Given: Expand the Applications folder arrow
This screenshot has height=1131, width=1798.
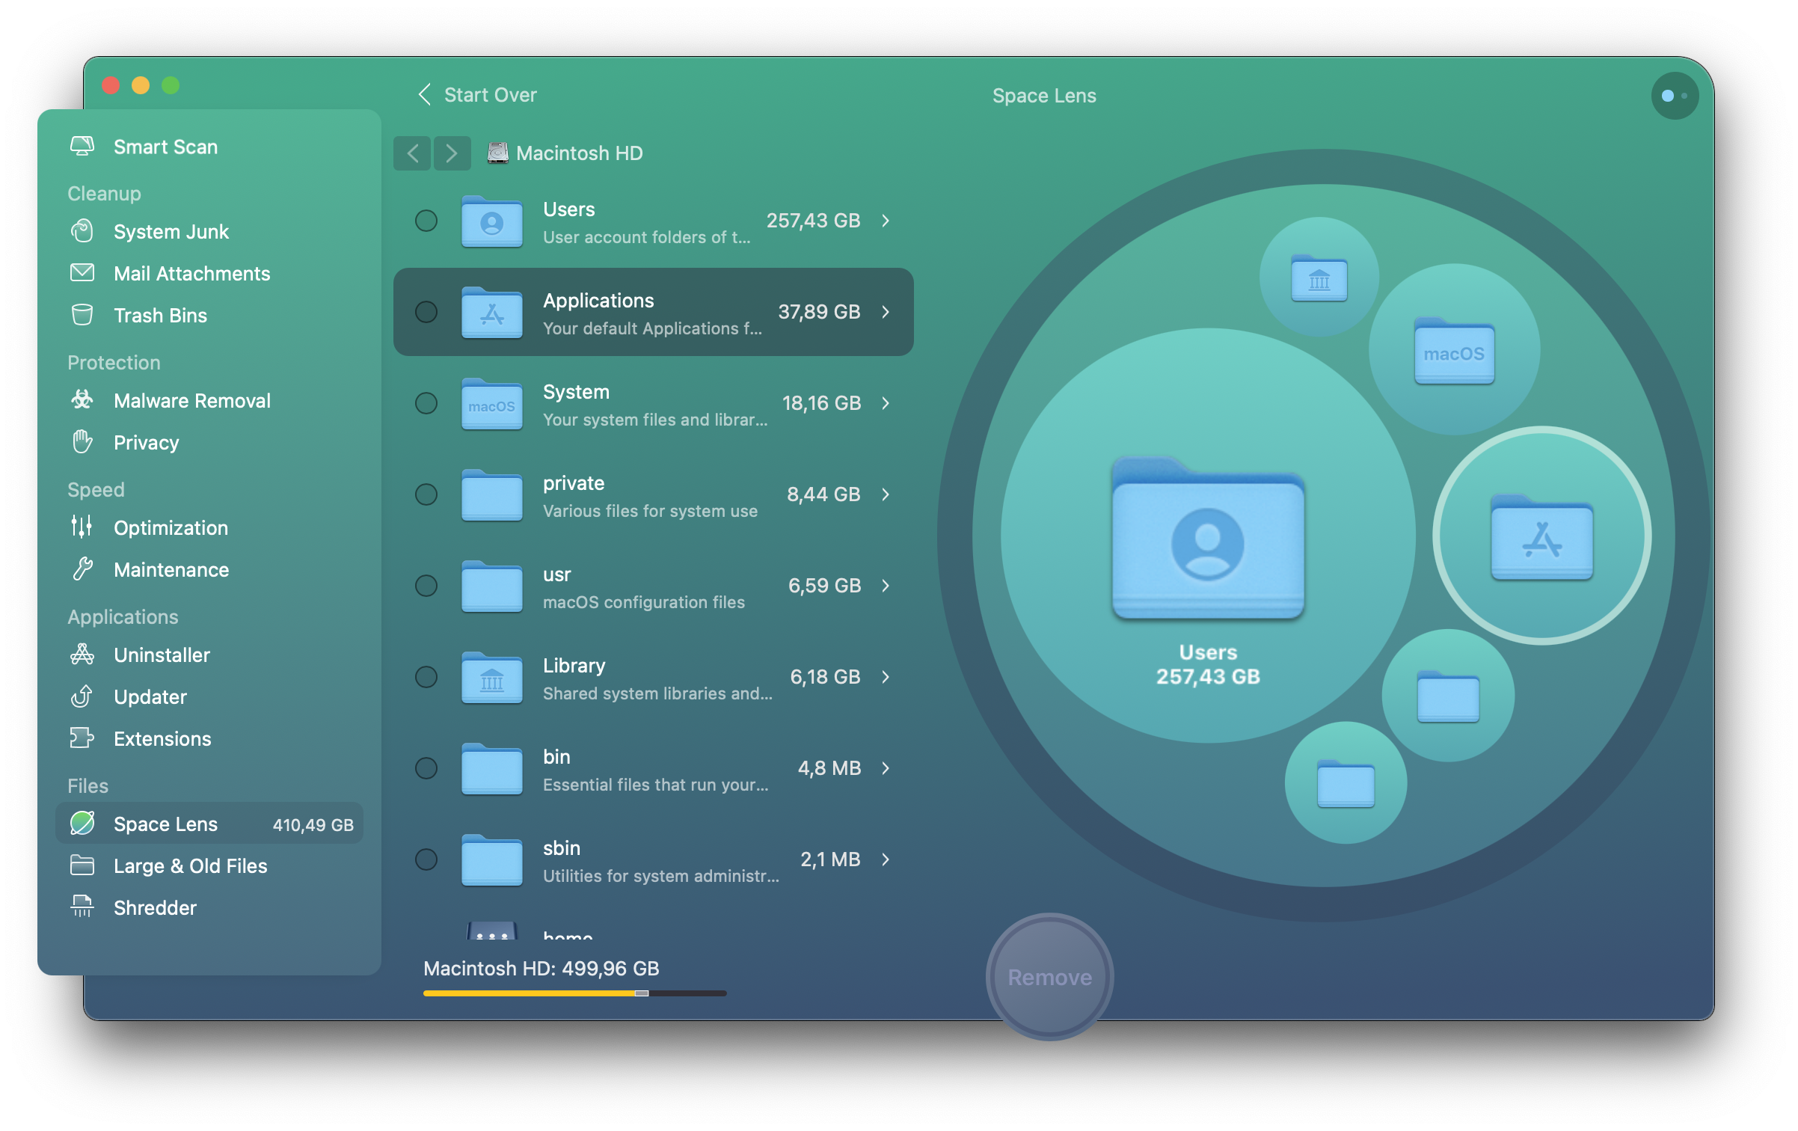Looking at the screenshot, I should (886, 309).
